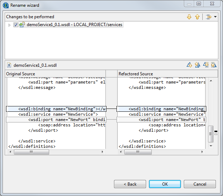Select previous change up arrow icon
This screenshot has width=223, height=196.
click(x=197, y=17)
